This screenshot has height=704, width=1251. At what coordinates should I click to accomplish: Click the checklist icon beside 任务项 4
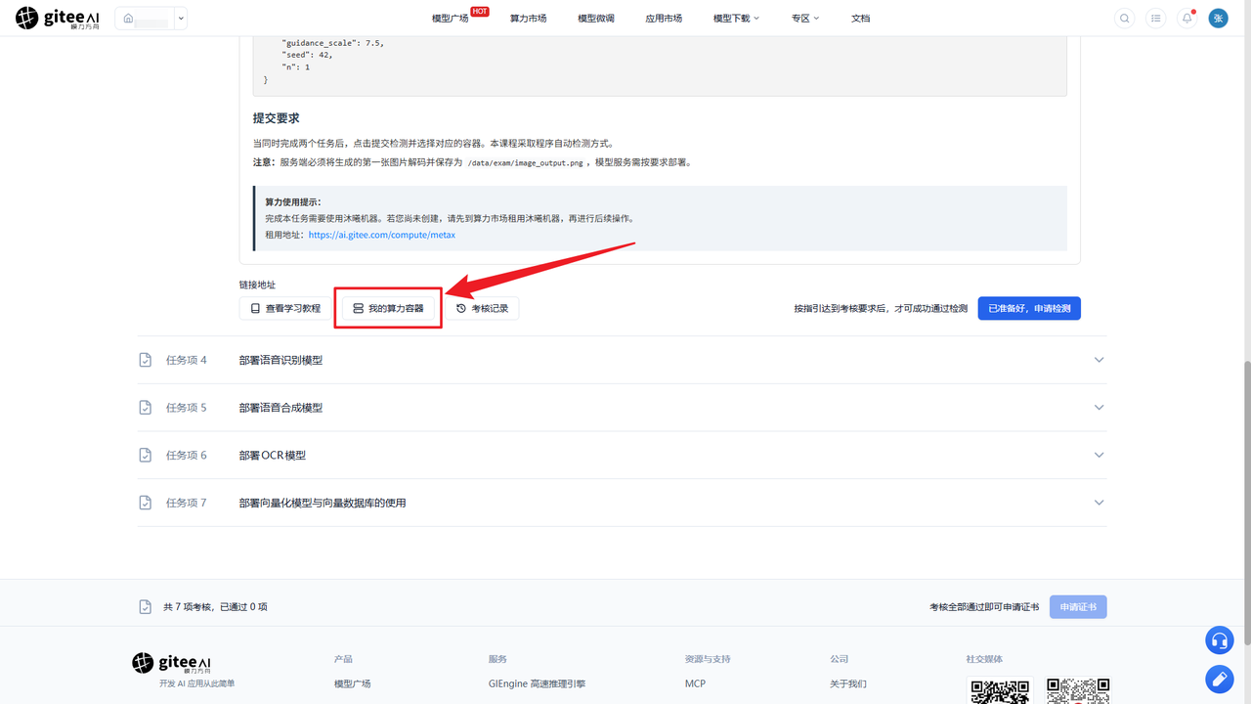(x=146, y=360)
